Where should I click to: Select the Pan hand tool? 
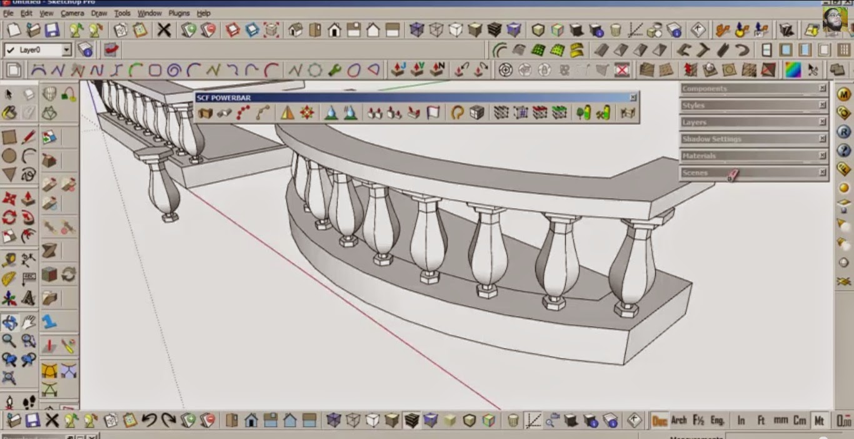click(x=29, y=322)
